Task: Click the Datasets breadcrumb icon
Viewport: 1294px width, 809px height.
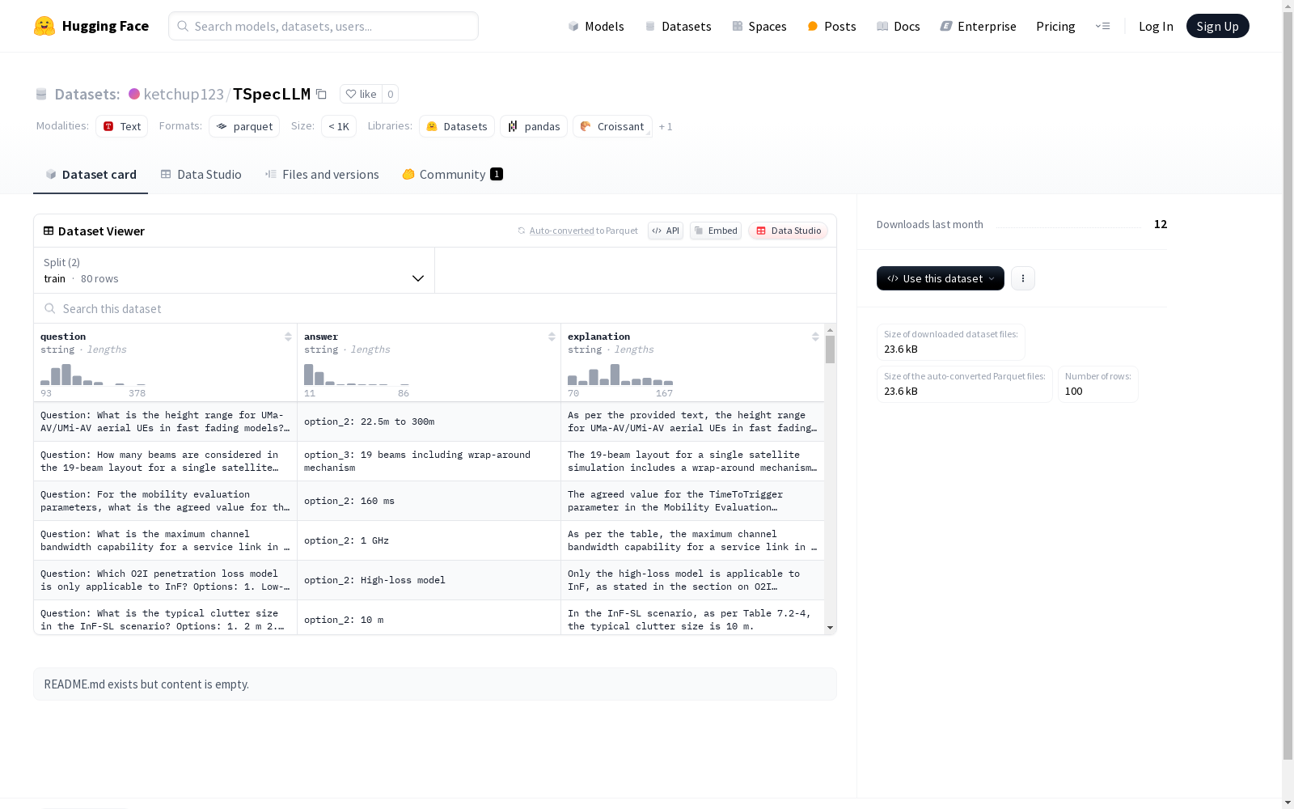Action: point(41,94)
